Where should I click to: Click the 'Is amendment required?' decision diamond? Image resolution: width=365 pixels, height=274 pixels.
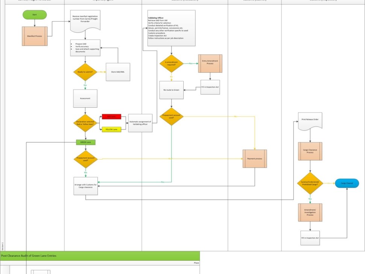[x=171, y=64]
